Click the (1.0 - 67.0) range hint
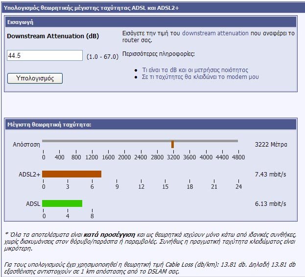The width and height of the screenshot is (305, 277). (102, 57)
